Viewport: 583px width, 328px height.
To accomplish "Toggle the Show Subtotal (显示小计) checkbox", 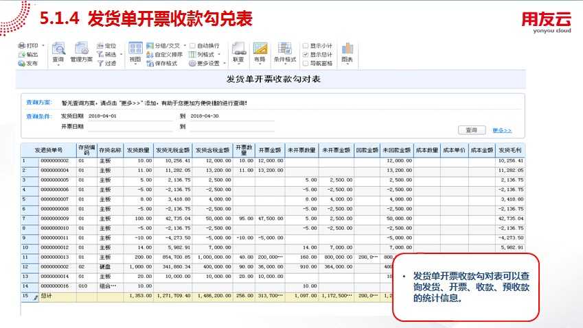I will pyautogui.click(x=306, y=45).
